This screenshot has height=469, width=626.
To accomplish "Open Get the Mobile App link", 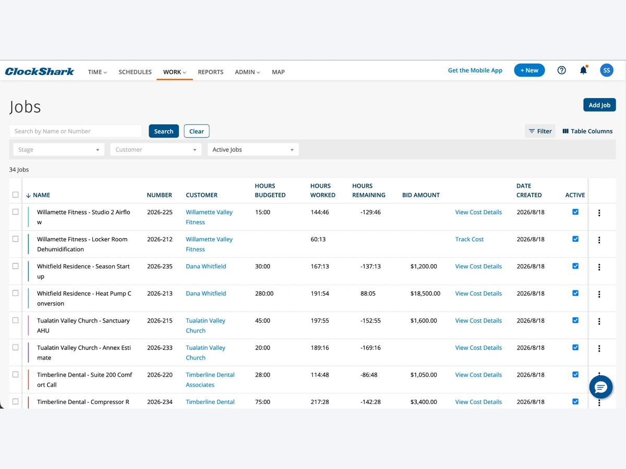I will click(x=475, y=70).
